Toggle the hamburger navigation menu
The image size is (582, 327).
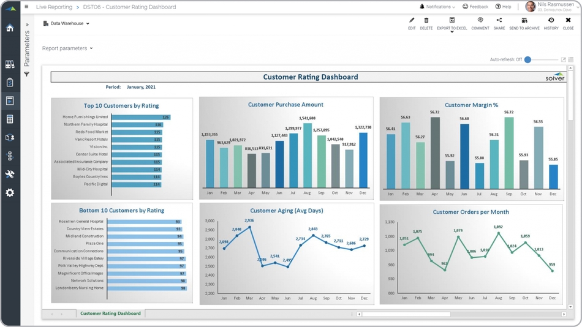[26, 7]
